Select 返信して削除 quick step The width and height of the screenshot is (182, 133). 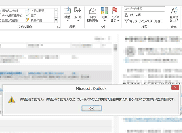point(9,20)
